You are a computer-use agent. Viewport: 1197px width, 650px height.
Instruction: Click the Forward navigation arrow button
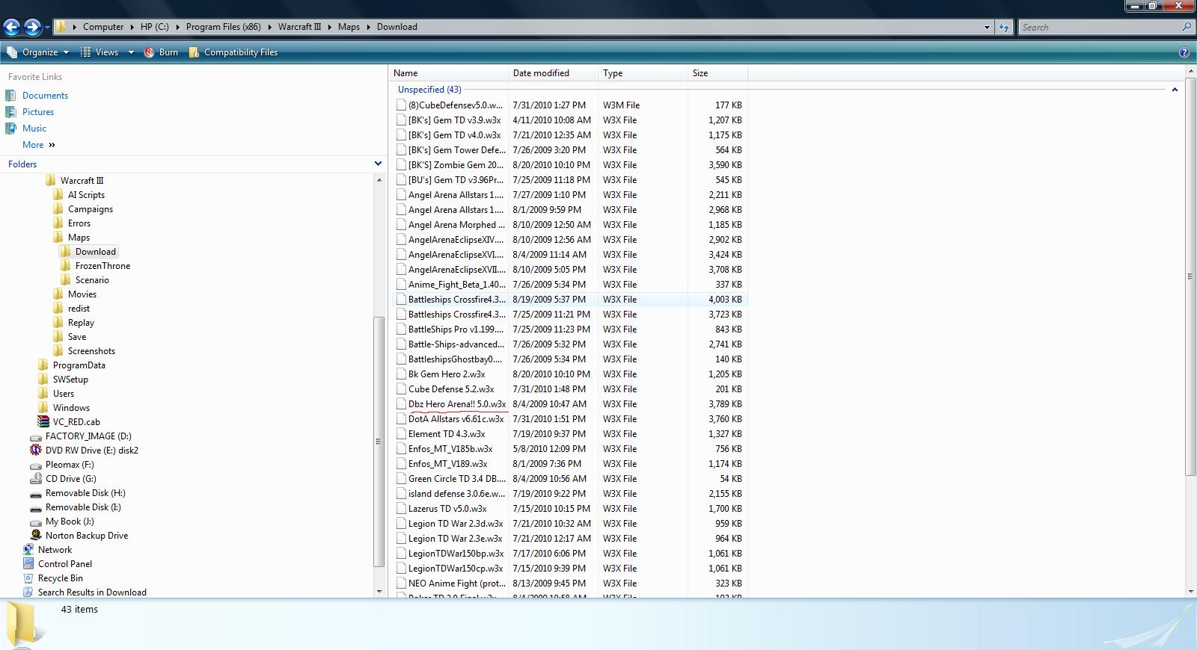[32, 28]
